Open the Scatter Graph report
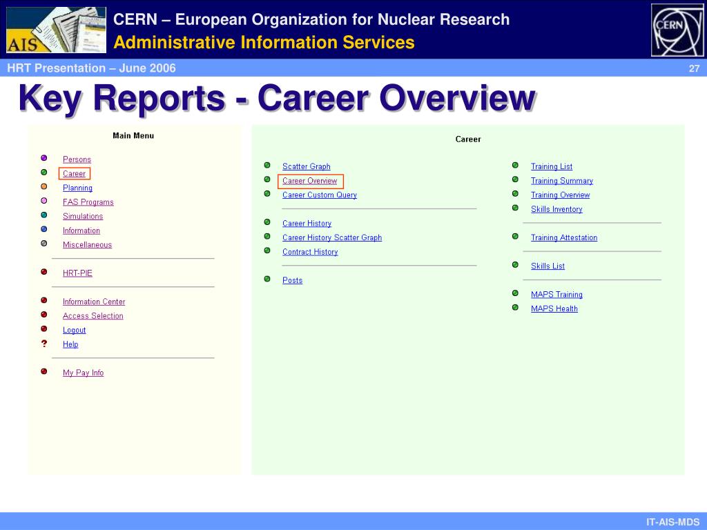Screen dimensions: 707x530 pyautogui.click(x=307, y=167)
